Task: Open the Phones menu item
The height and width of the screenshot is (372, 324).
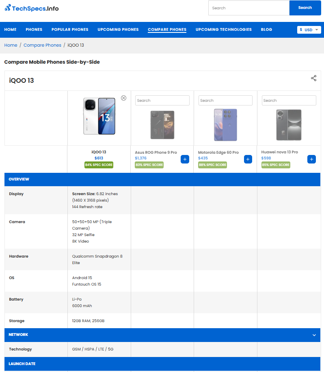Action: pos(34,30)
